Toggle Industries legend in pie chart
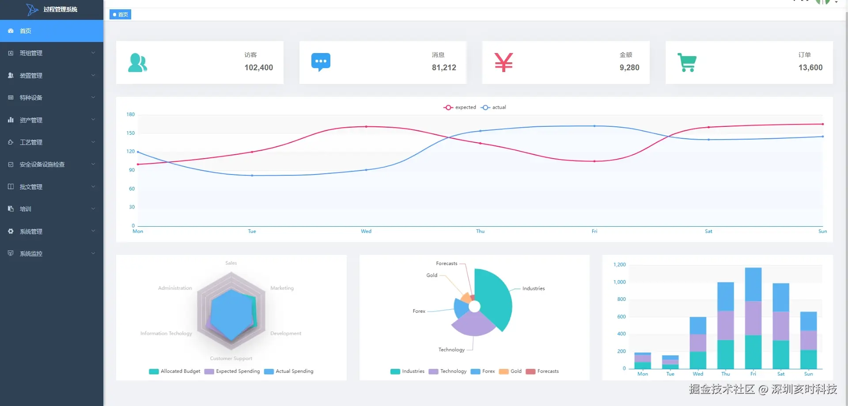This screenshot has width=848, height=406. (x=407, y=372)
